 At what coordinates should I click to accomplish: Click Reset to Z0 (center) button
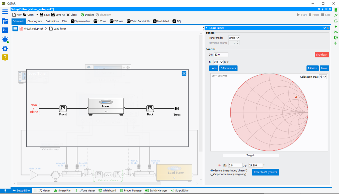pyautogui.click(x=265, y=172)
